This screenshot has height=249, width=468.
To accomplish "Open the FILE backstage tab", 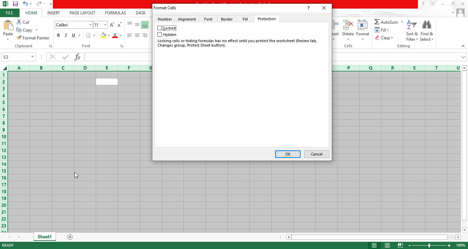I will (x=10, y=13).
